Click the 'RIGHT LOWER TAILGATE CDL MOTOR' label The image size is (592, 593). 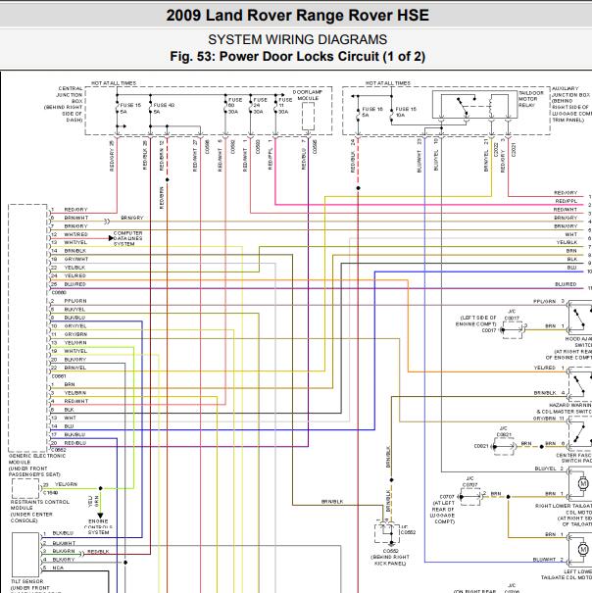pos(563,509)
